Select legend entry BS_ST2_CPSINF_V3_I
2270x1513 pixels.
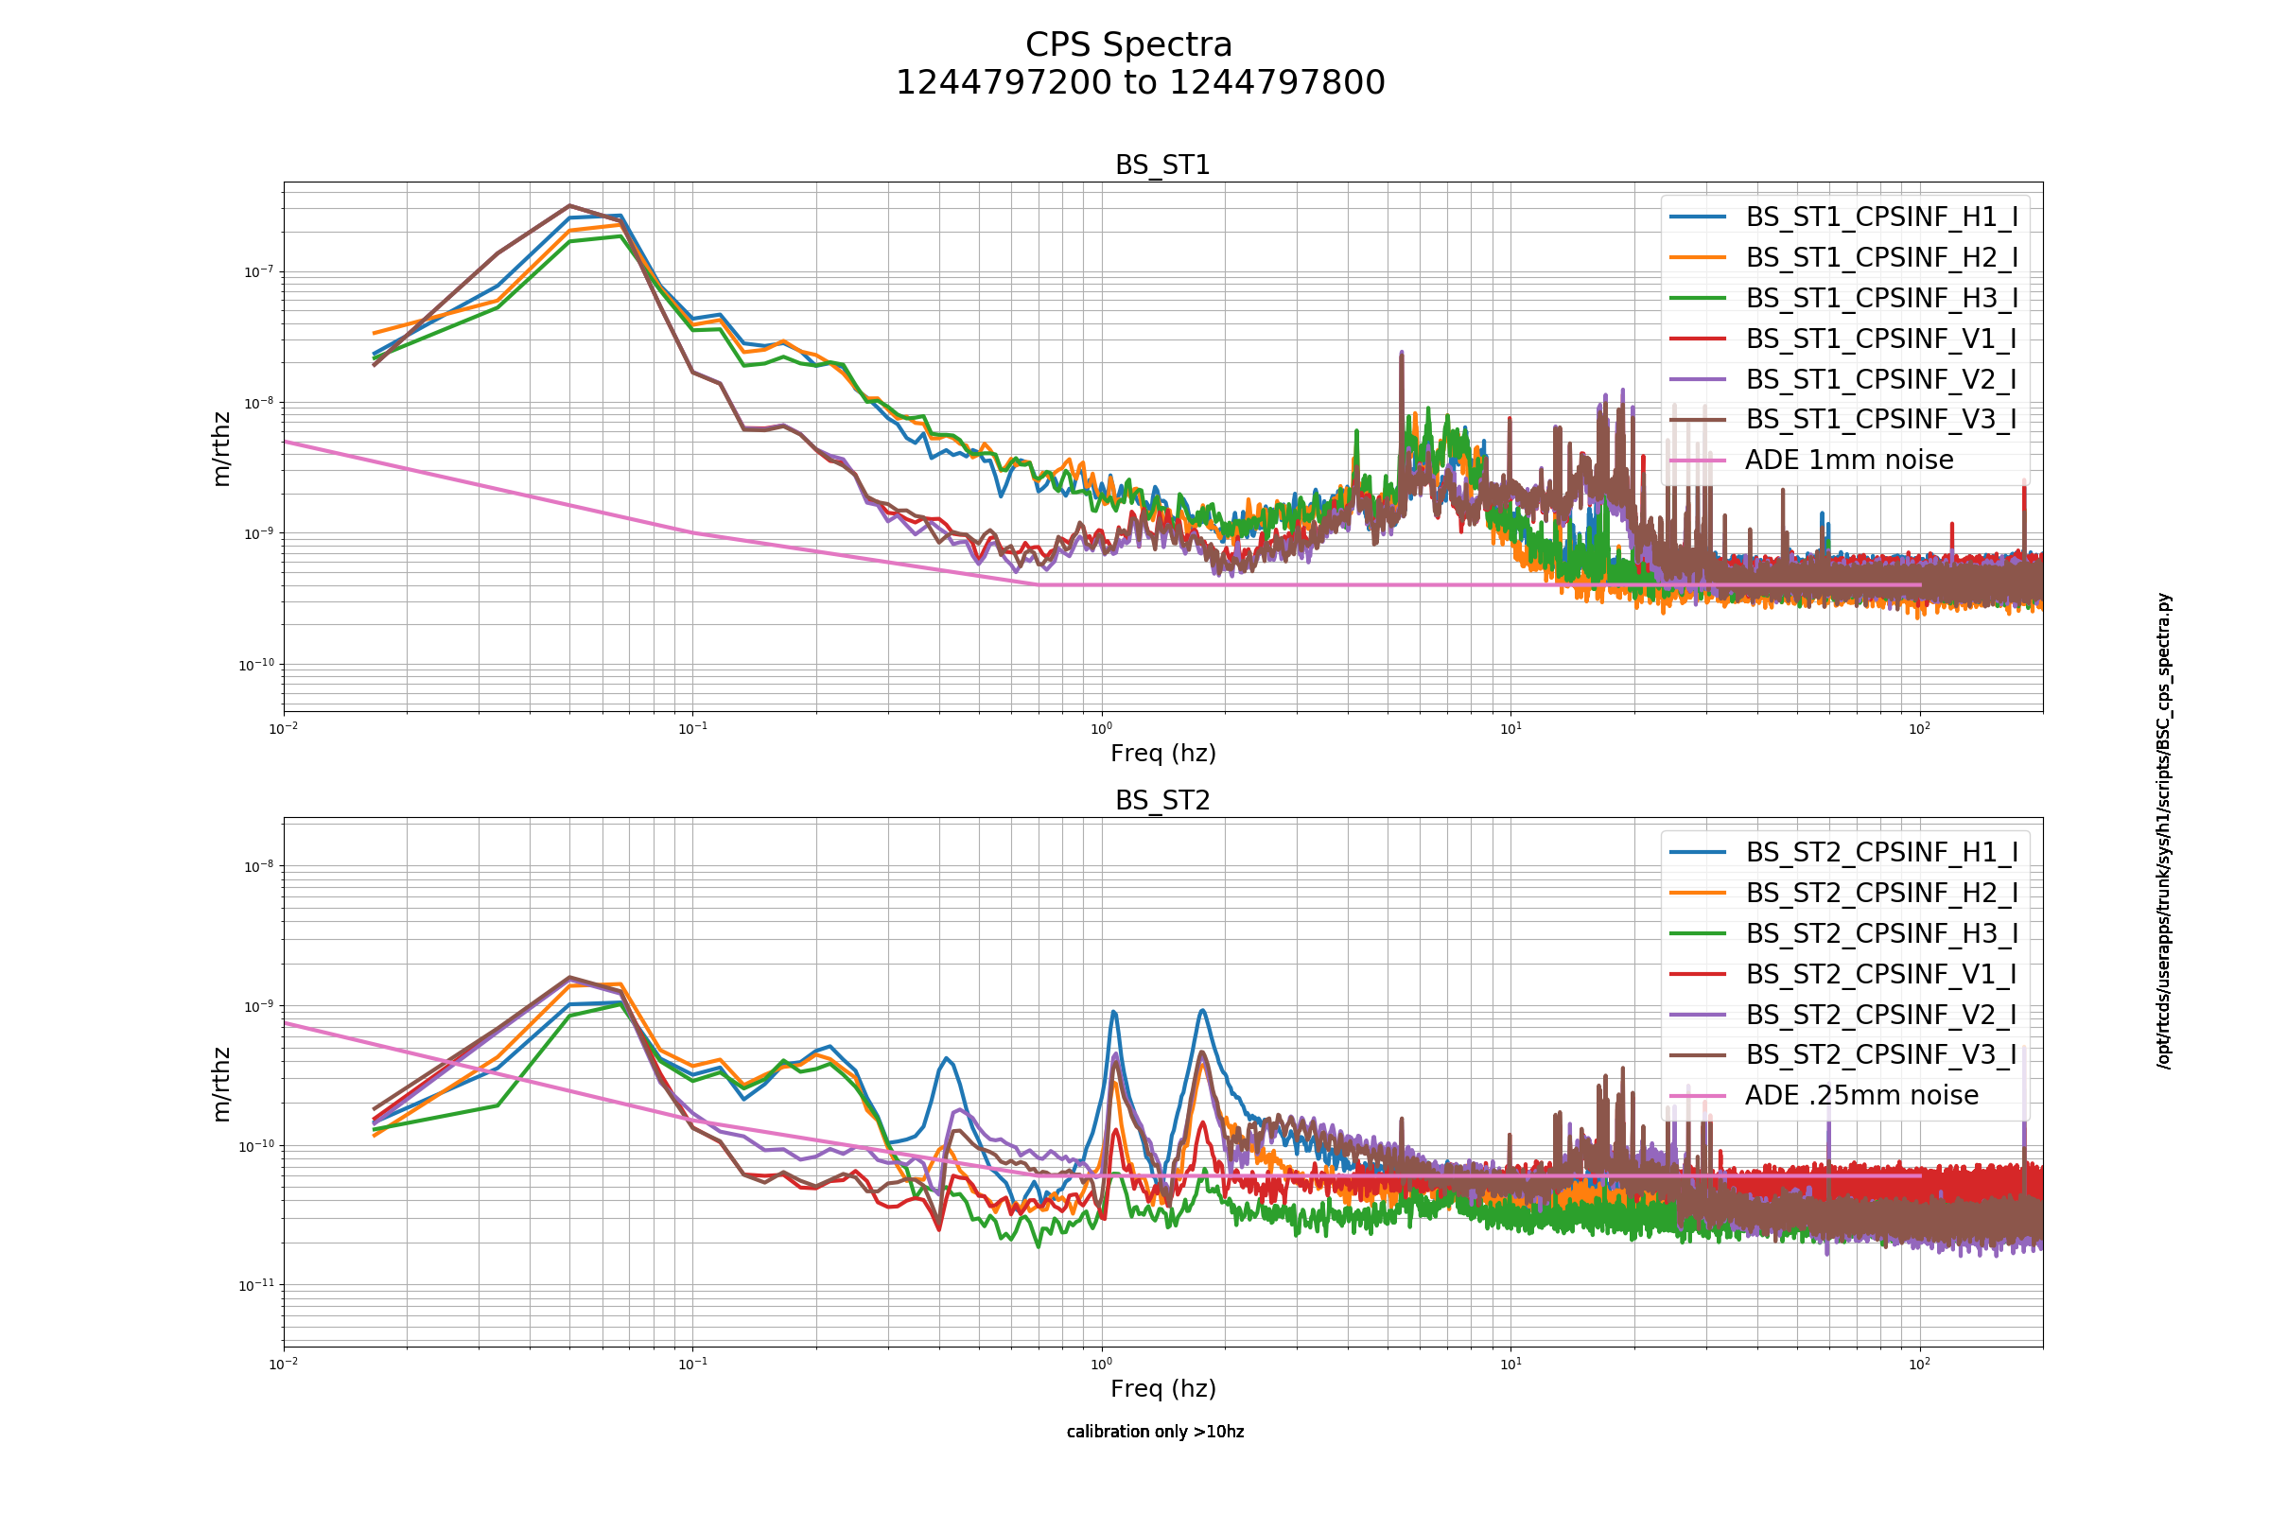(1881, 1054)
